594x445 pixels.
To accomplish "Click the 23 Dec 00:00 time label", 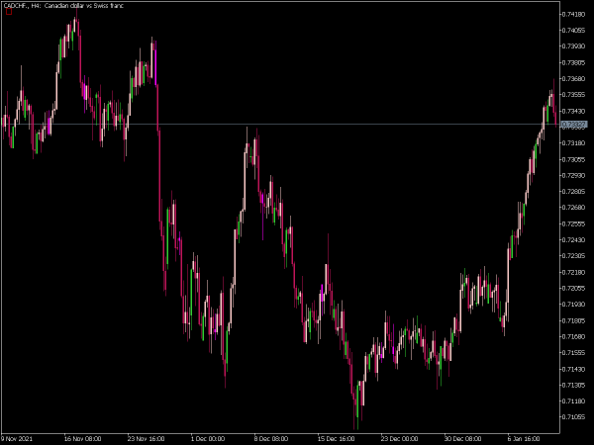I will pos(399,439).
